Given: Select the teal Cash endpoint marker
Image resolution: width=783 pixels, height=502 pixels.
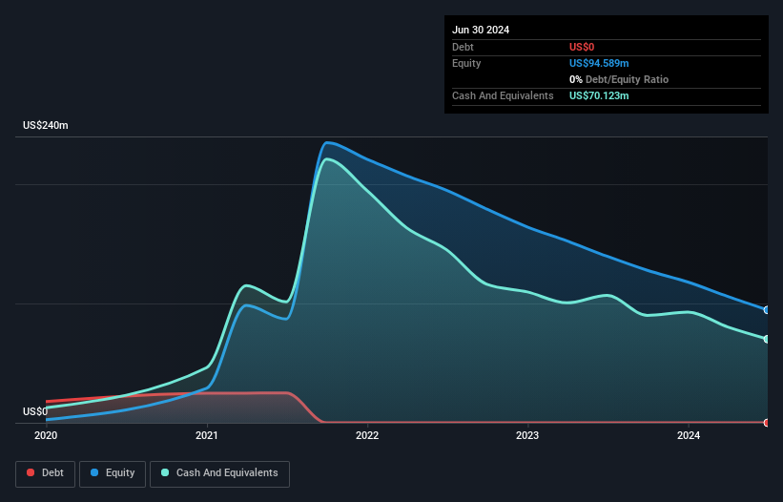Looking at the screenshot, I should point(767,339).
